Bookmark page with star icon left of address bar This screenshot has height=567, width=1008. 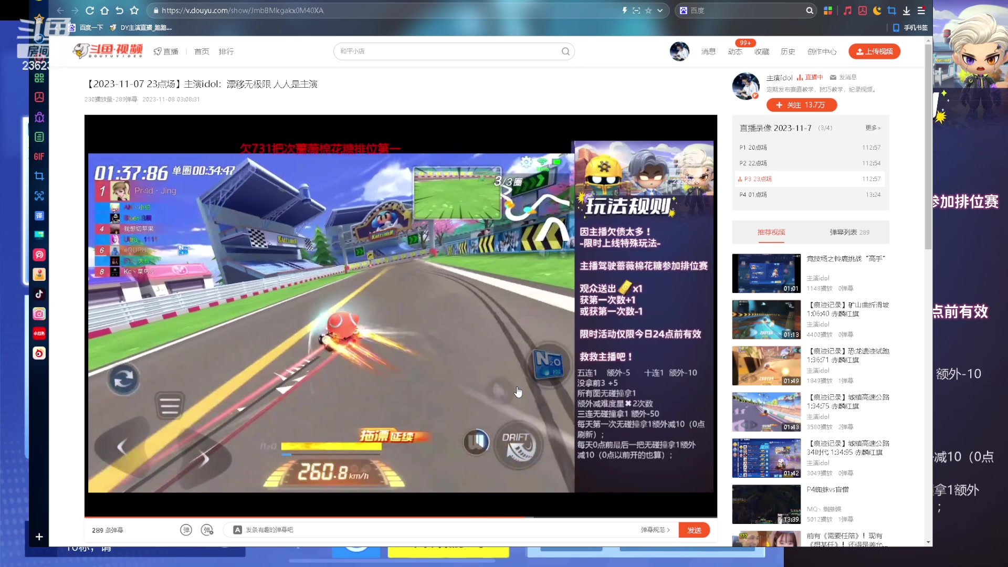click(x=134, y=10)
